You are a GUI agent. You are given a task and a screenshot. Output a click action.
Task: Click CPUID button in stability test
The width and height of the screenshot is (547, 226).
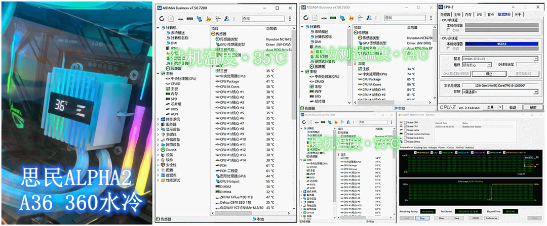point(475,218)
